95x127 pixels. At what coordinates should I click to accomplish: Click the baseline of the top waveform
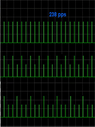click(47, 43)
